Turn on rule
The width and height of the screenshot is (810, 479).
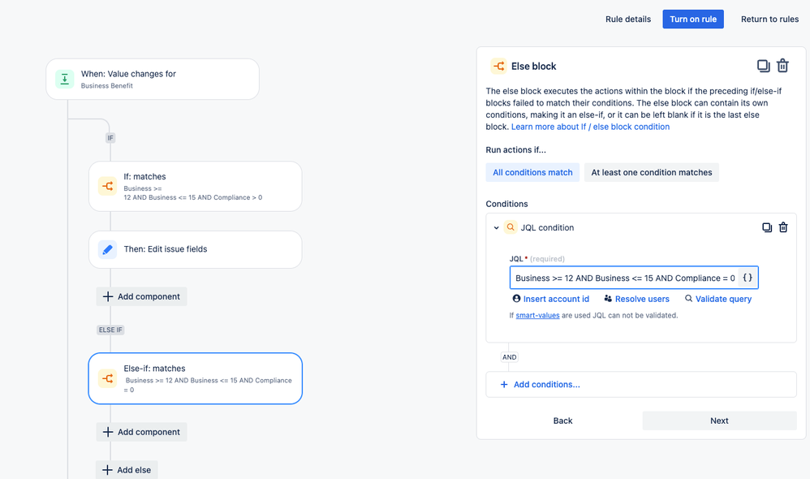[x=692, y=19]
